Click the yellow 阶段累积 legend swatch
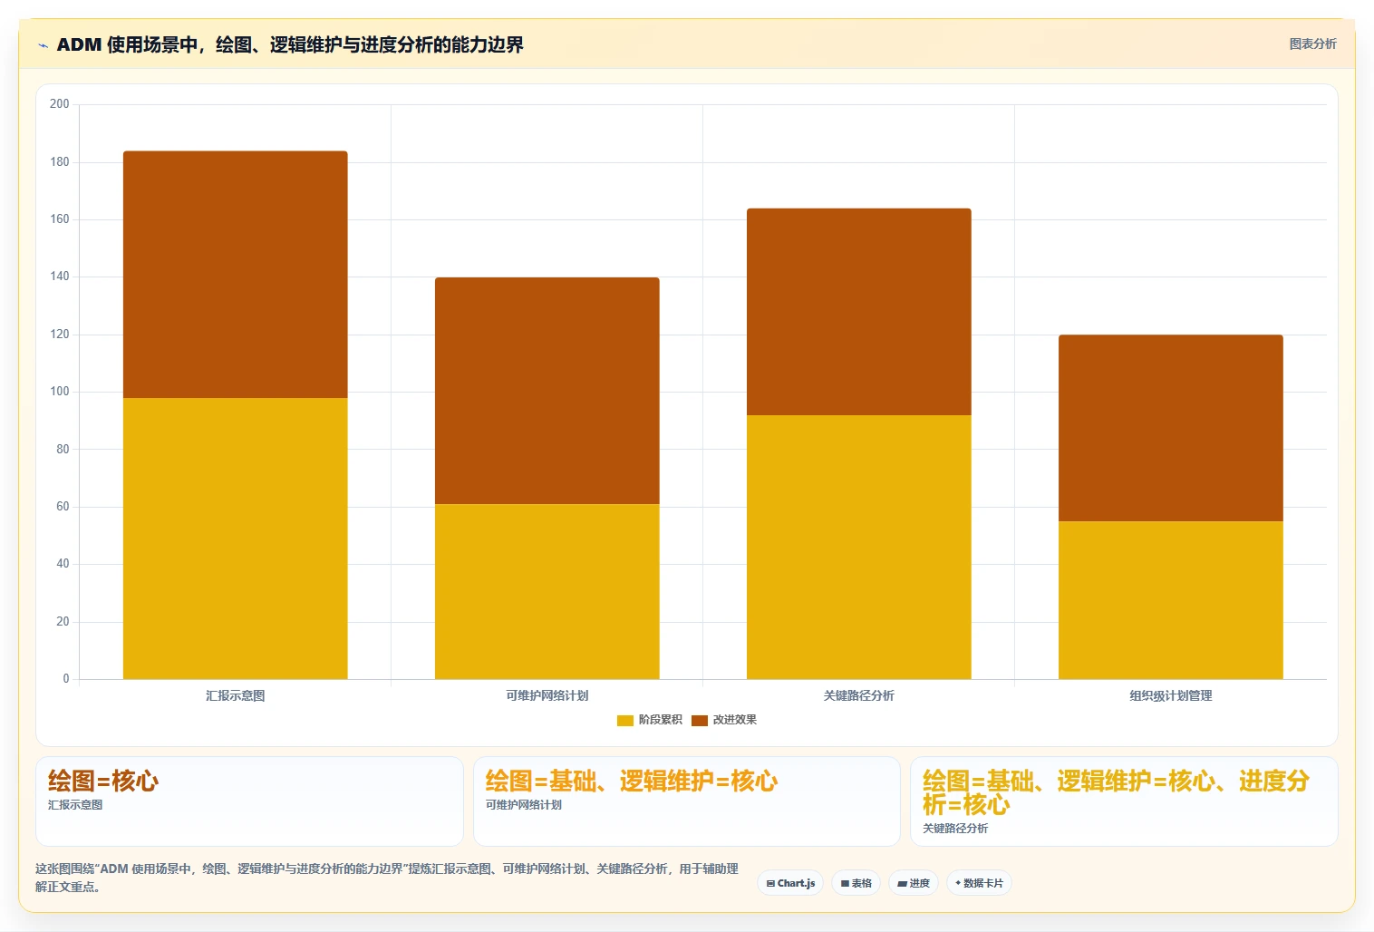Image resolution: width=1374 pixels, height=932 pixels. [625, 721]
